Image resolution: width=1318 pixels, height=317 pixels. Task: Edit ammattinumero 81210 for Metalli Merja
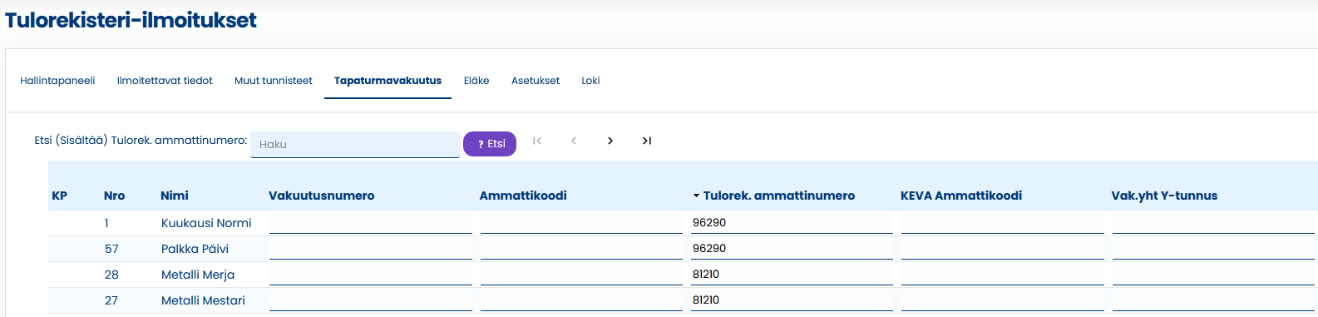pyautogui.click(x=792, y=275)
